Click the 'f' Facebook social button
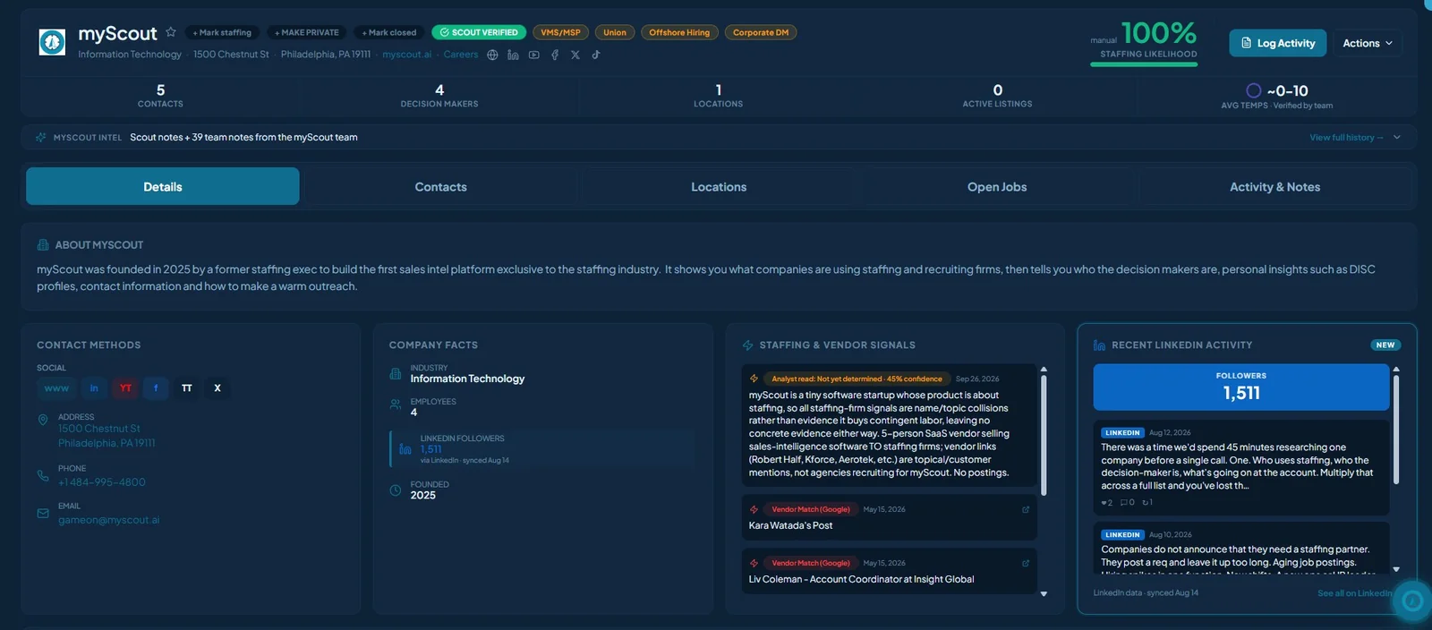The image size is (1432, 630). [156, 387]
